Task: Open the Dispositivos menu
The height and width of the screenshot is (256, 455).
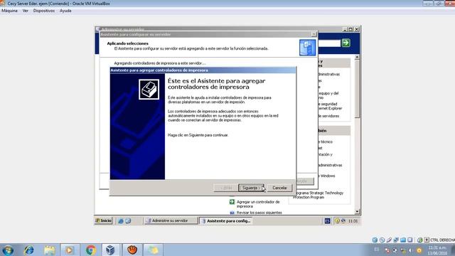Action: (44, 11)
